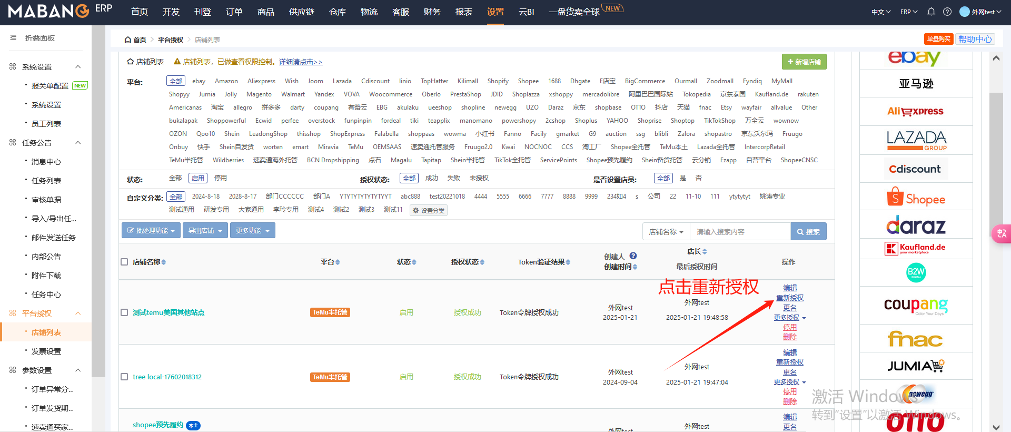The image size is (1011, 432).
Task: Click the translate floating icon on the right edge
Action: click(x=1002, y=233)
